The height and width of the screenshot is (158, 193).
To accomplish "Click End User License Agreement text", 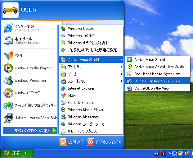I will 157,74.
